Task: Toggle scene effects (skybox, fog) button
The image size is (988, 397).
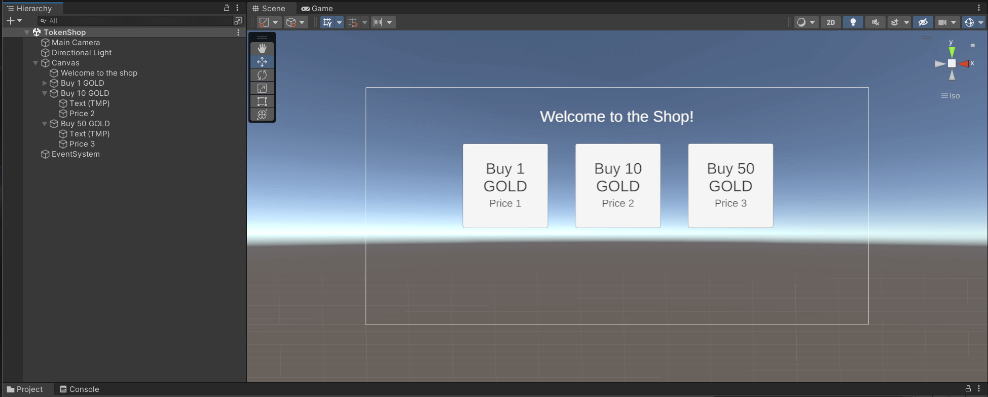Action: click(x=895, y=22)
